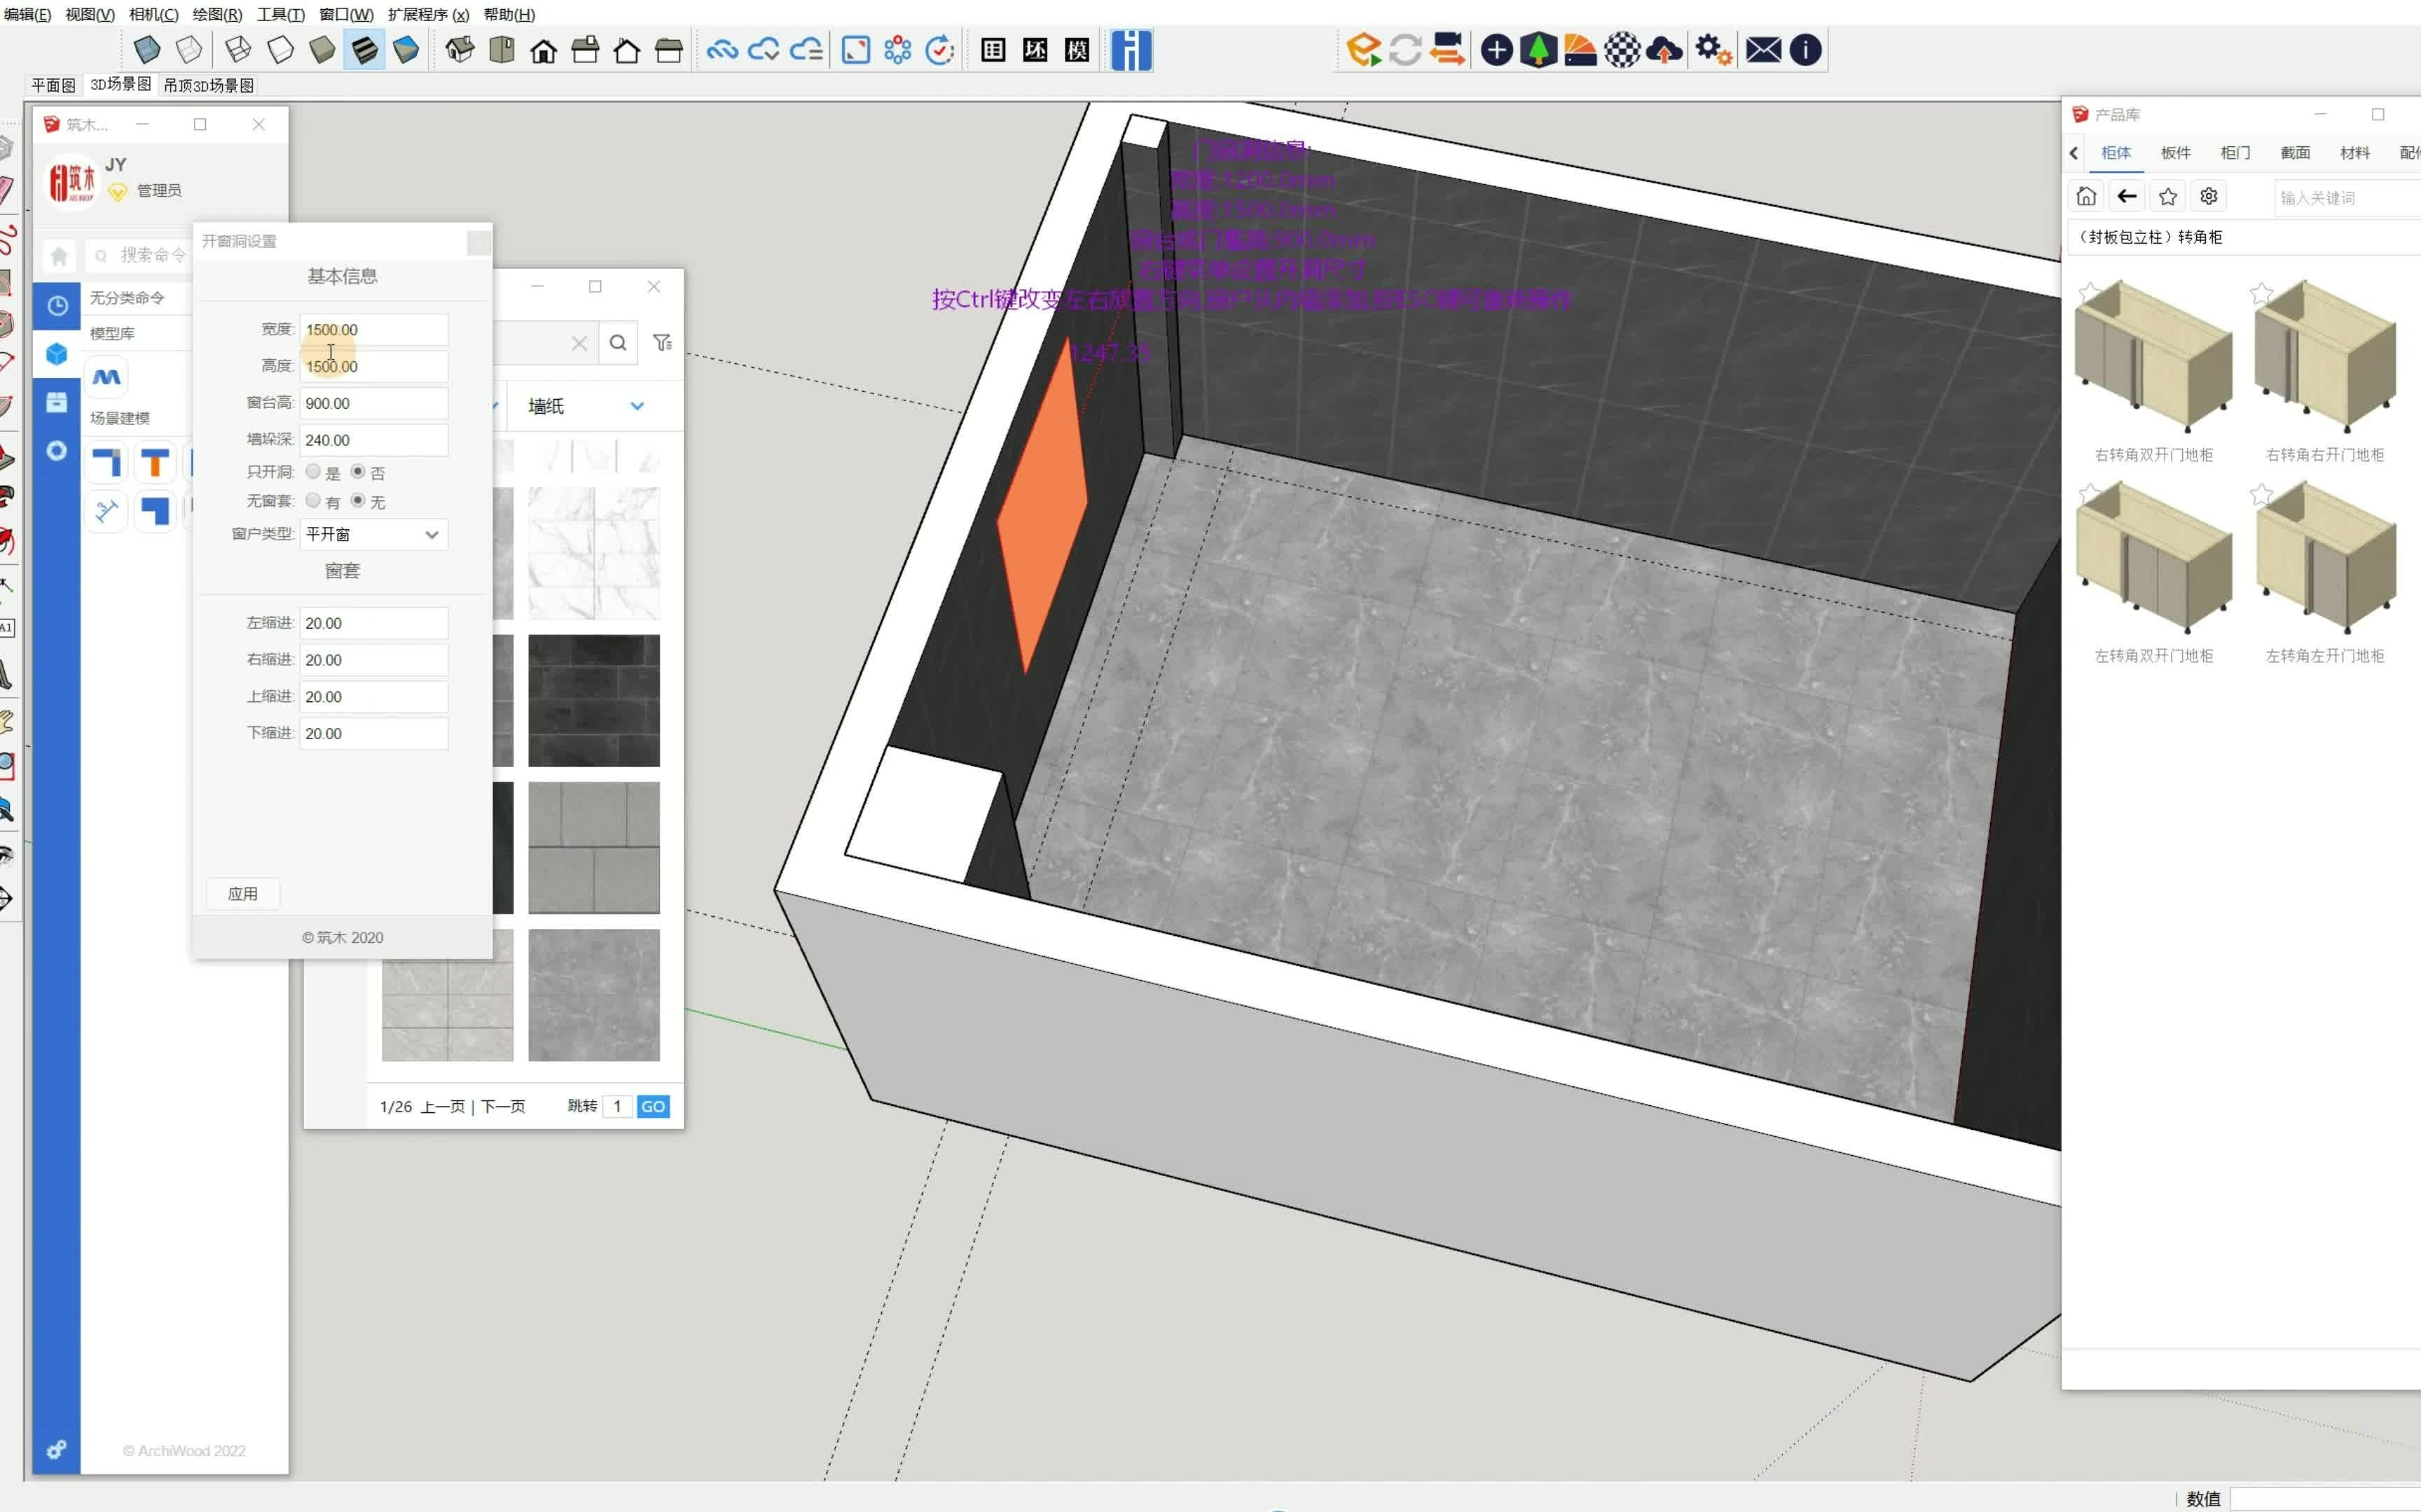Select 否 for the 只开洞 option

(358, 471)
